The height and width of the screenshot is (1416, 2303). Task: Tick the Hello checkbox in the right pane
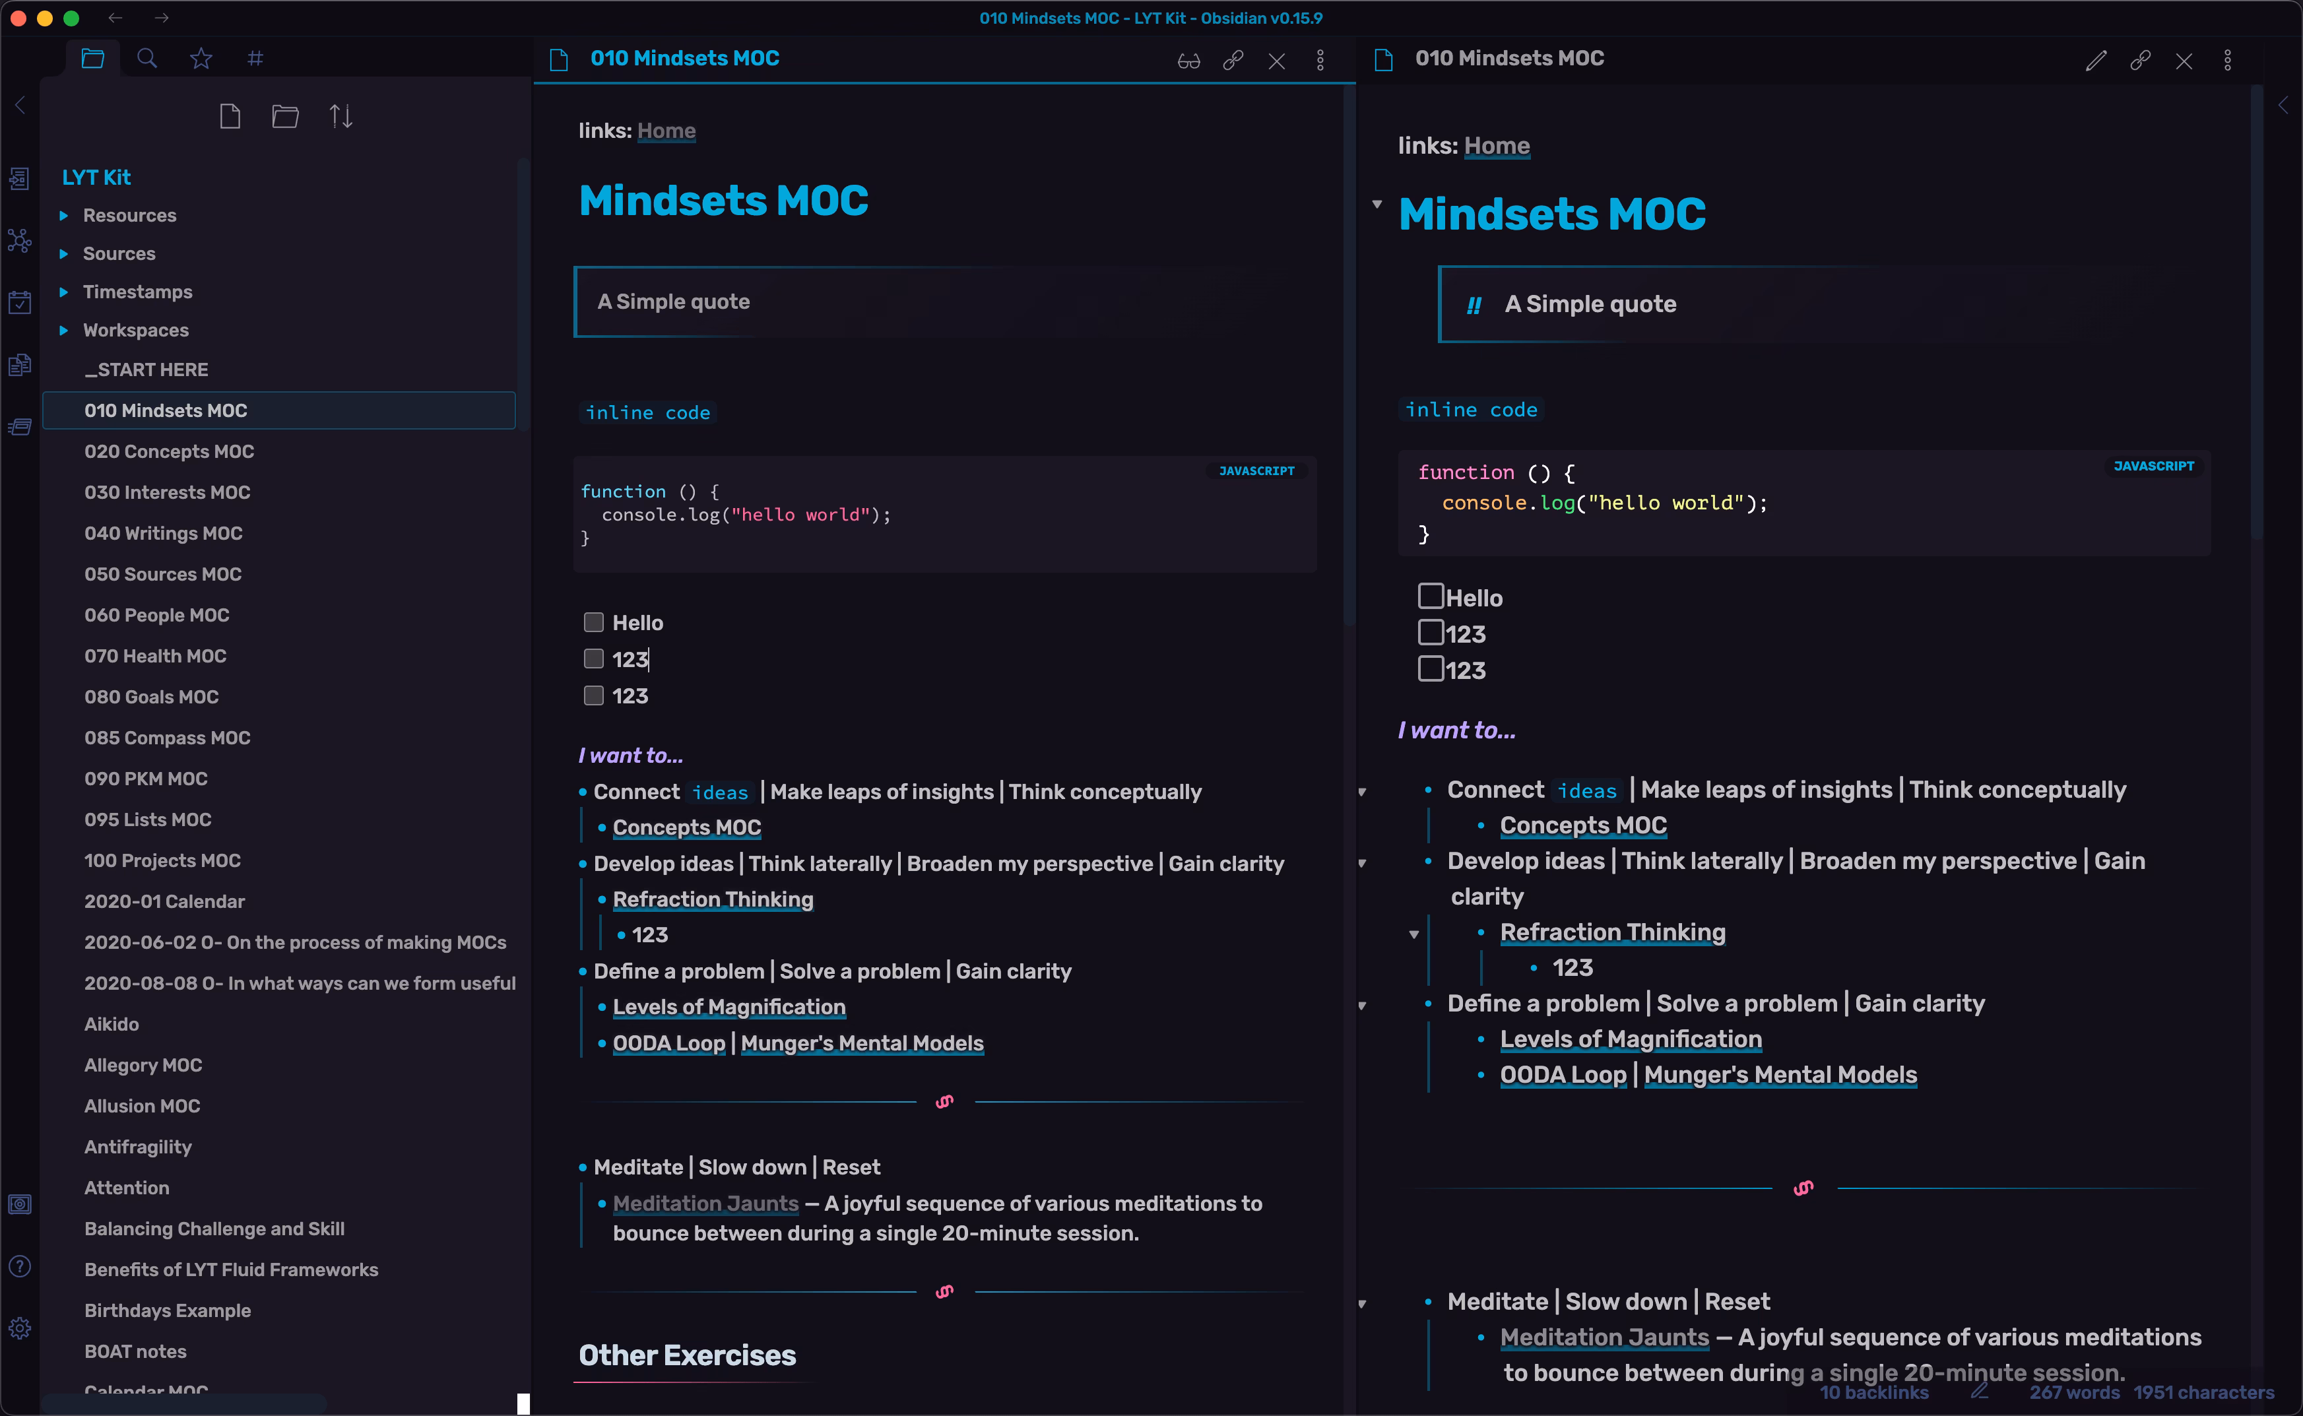pos(1430,596)
